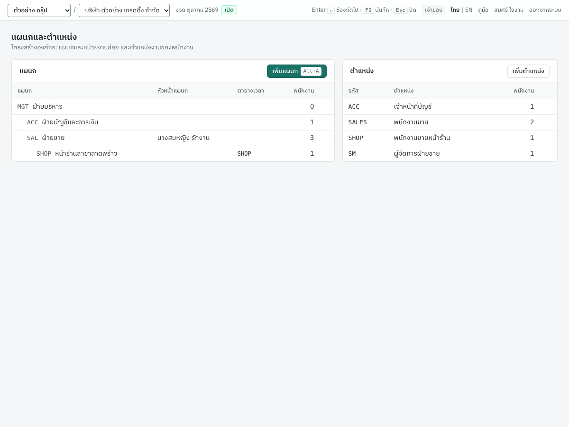Select the SALES พนักงานขาย position row
Screen dimensions: 569x427
[450, 122]
